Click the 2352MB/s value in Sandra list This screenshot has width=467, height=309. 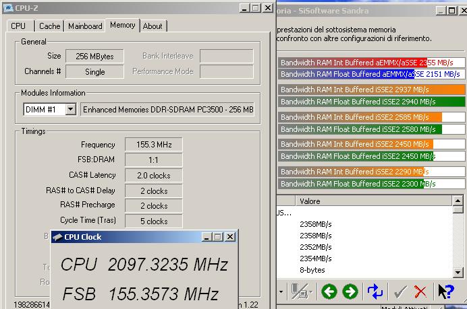[x=316, y=247]
